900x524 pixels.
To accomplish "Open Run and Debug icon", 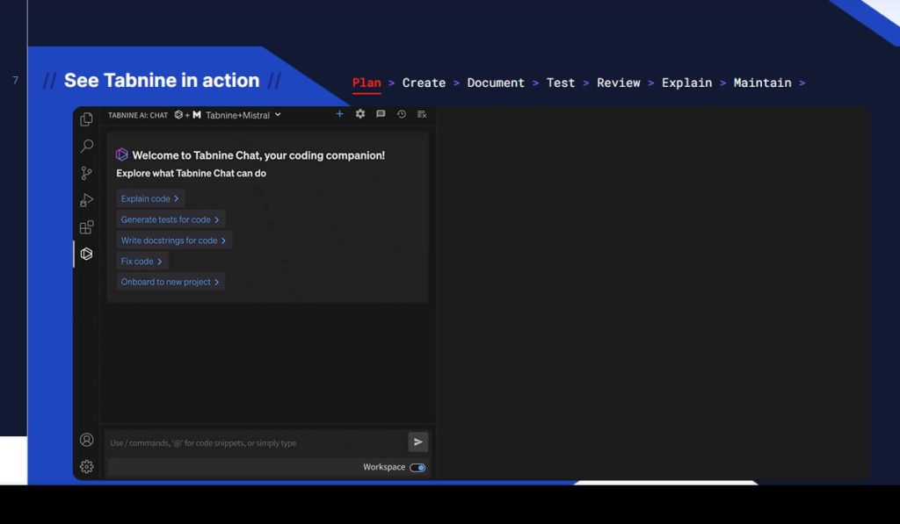I will [86, 200].
